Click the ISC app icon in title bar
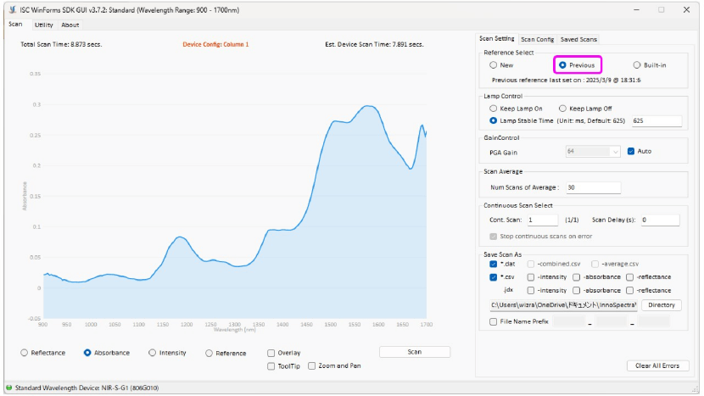704x396 pixels. point(9,9)
